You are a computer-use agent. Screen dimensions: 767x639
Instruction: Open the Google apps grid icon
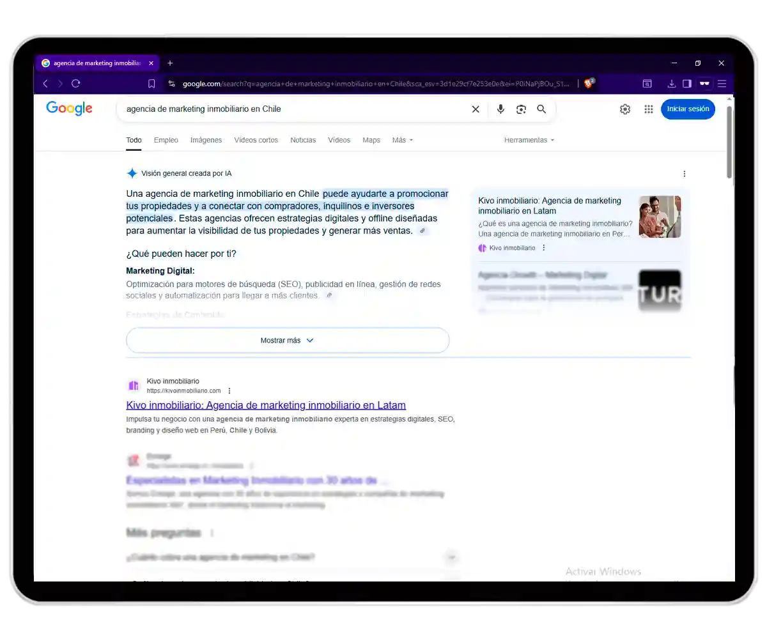[x=649, y=109]
